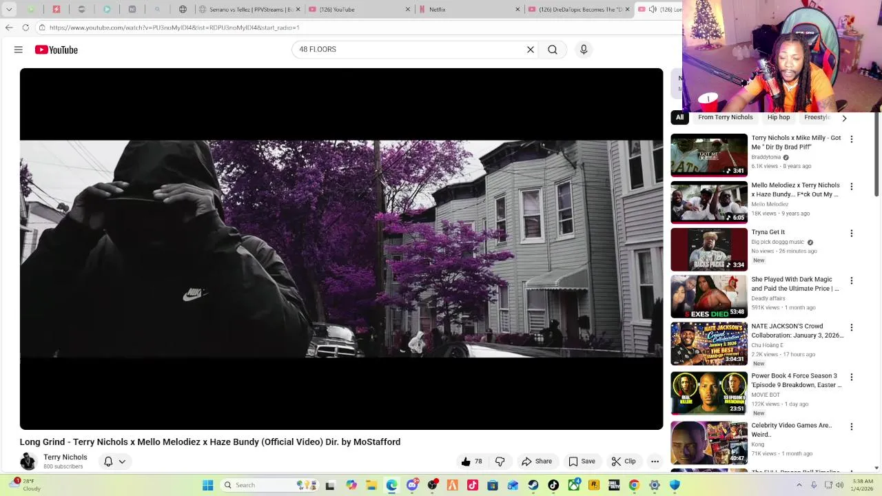Image resolution: width=882 pixels, height=496 pixels.
Task: Open Terry Nichols channel avatar
Action: point(28,462)
